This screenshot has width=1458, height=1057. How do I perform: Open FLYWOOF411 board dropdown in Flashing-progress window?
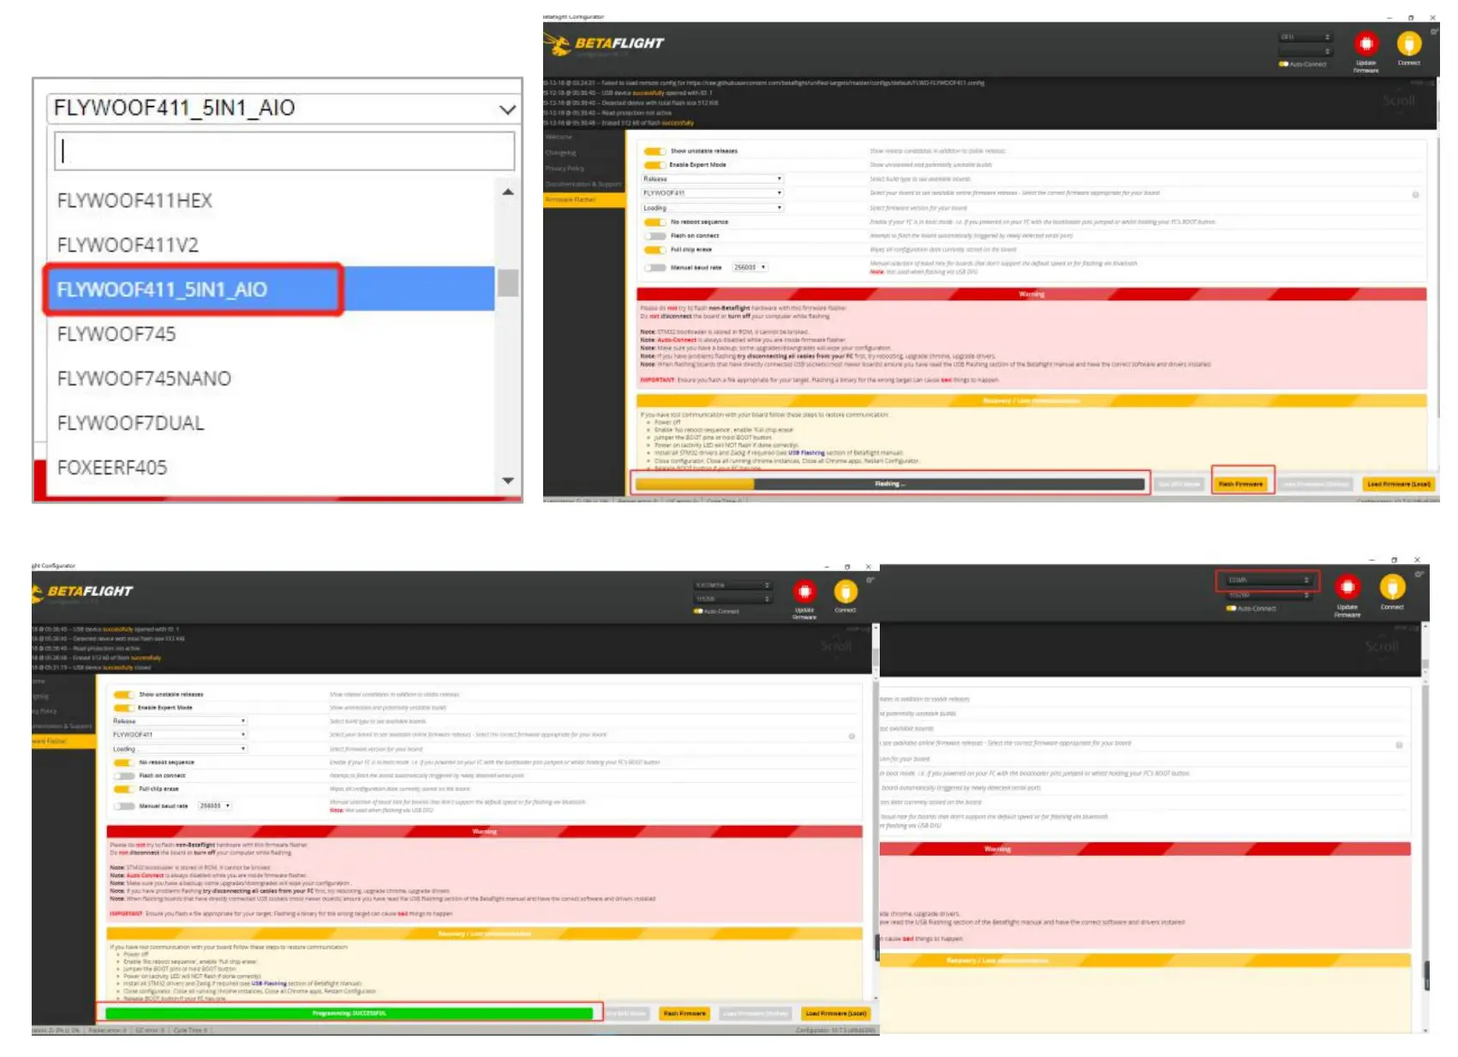coord(712,193)
